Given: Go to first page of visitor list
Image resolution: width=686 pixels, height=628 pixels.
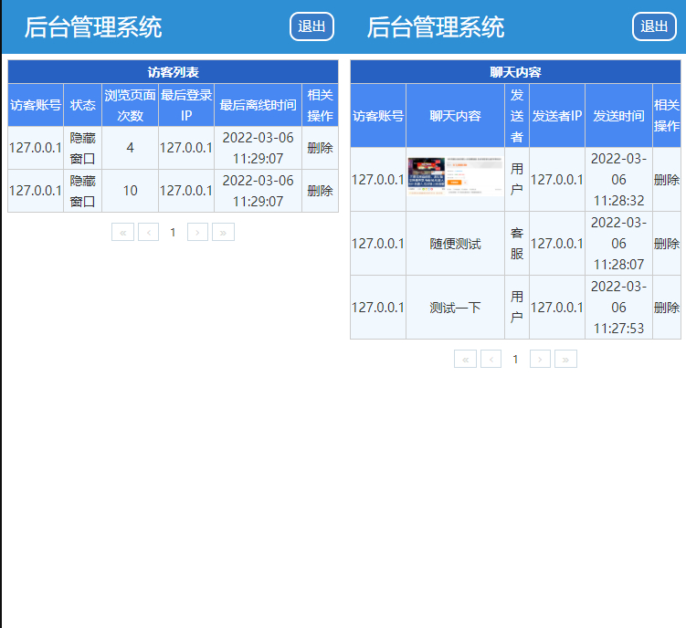Looking at the screenshot, I should coord(122,232).
